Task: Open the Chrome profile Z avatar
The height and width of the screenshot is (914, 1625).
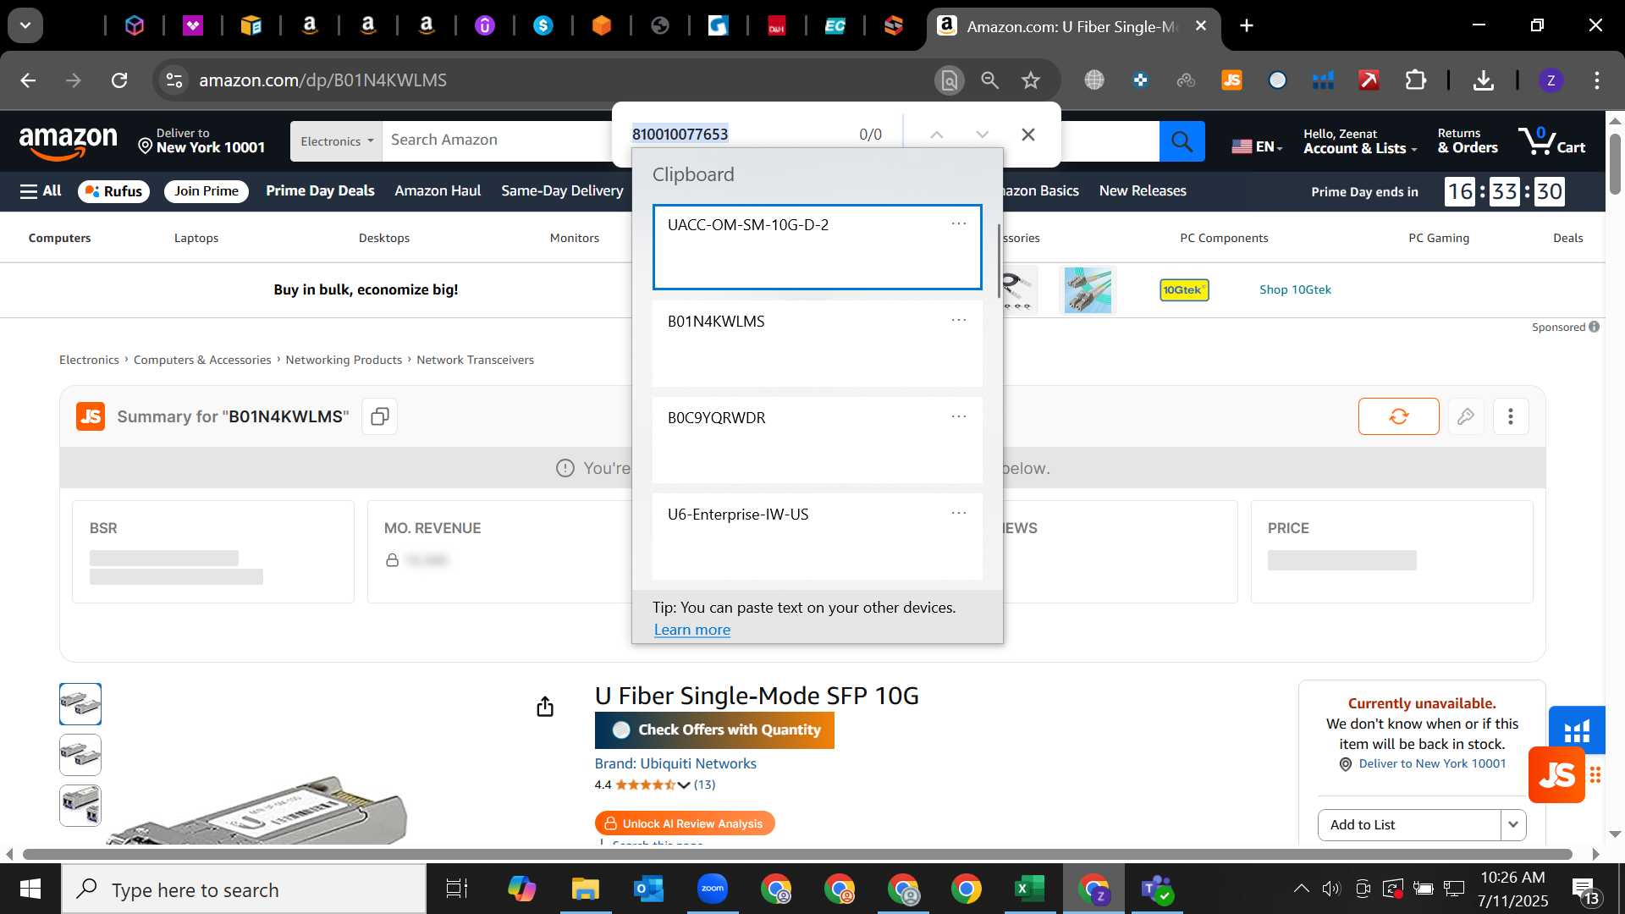Action: 1551,80
